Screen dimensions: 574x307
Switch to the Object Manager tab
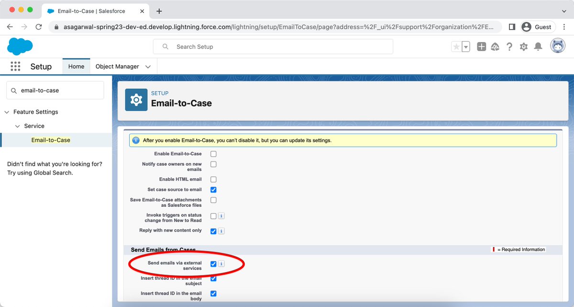click(117, 66)
